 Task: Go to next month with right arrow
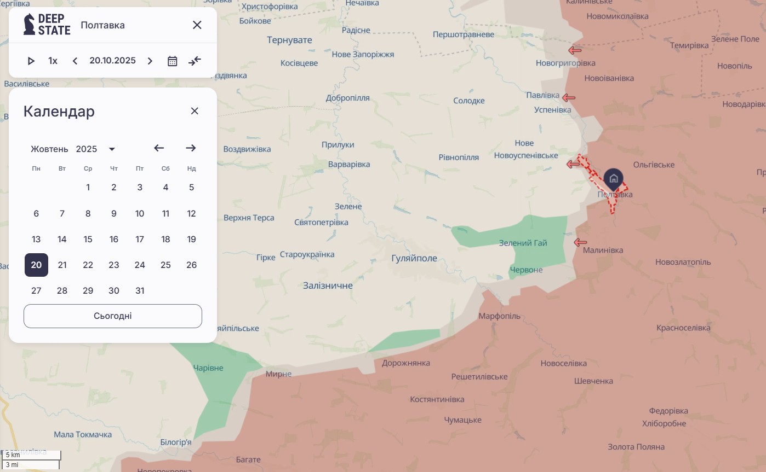(x=191, y=148)
